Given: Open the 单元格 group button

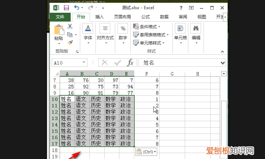Looking at the screenshot, I should pos(180,34).
